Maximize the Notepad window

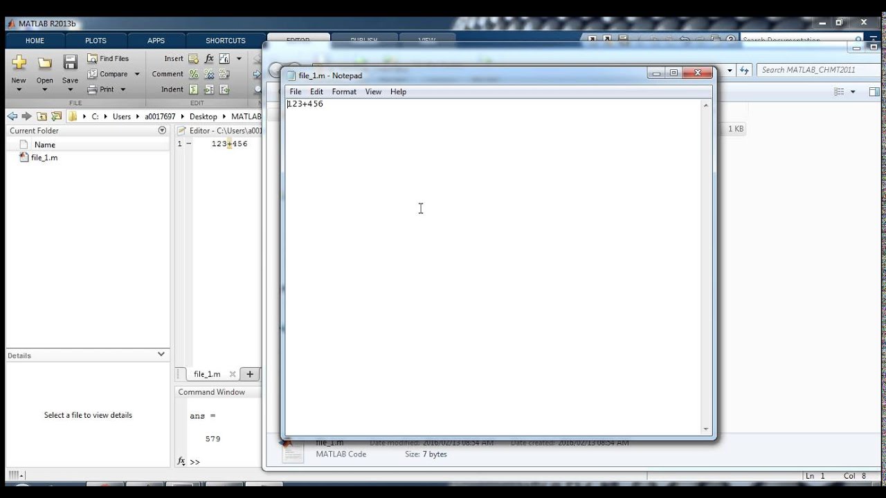(x=674, y=73)
